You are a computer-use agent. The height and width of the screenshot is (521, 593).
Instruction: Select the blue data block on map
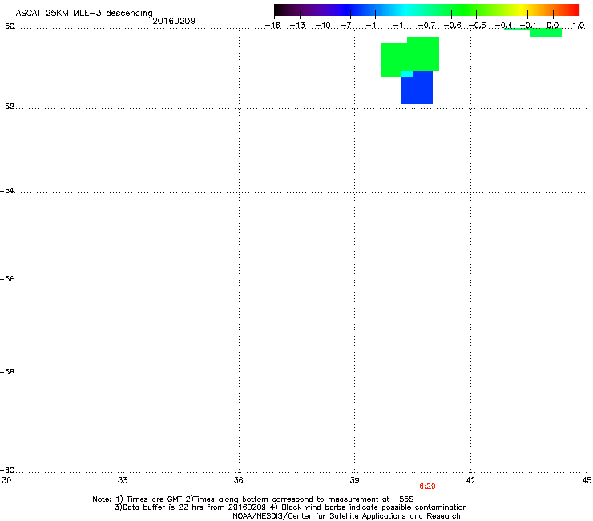(x=417, y=89)
